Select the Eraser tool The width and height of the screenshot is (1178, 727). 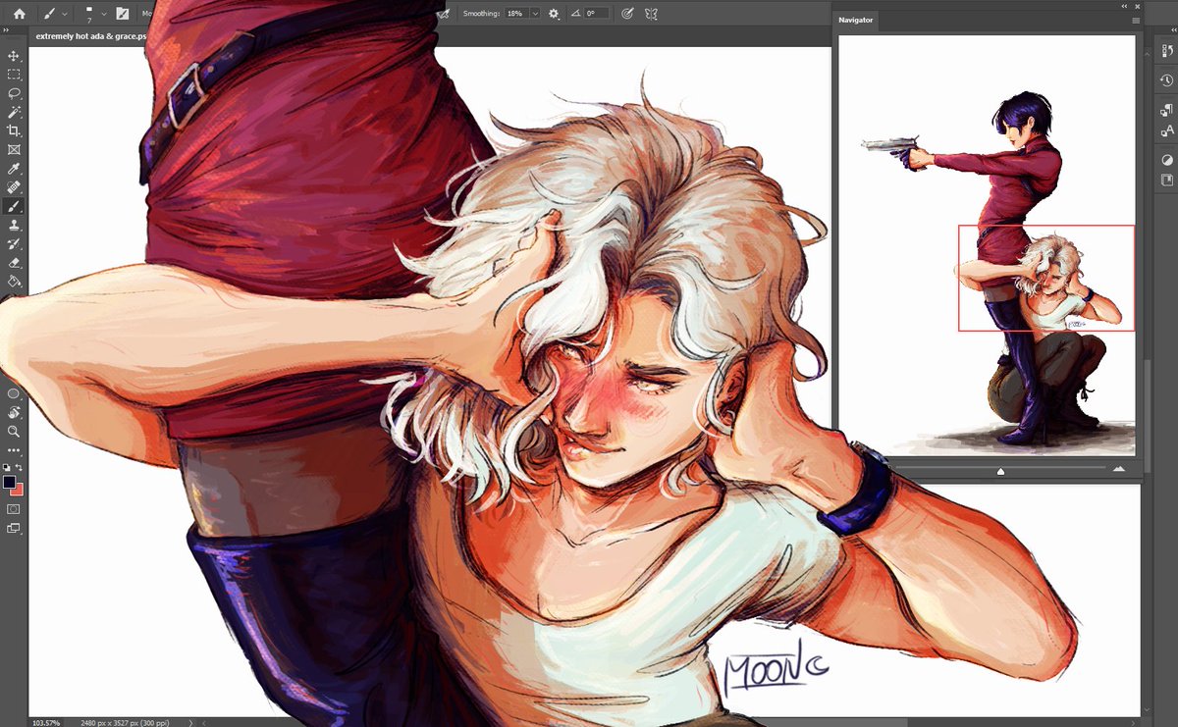click(x=14, y=263)
